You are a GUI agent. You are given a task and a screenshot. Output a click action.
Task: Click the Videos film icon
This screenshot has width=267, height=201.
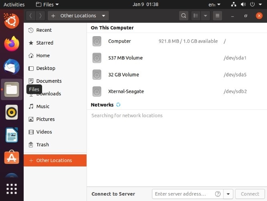31,132
